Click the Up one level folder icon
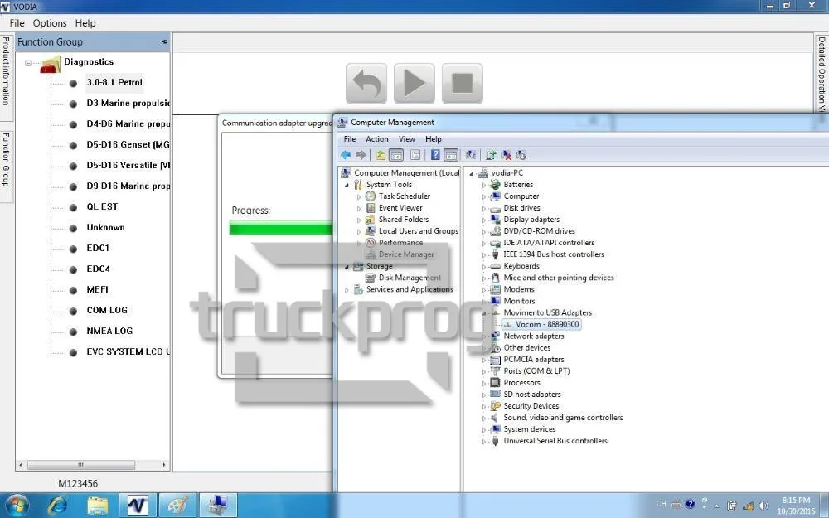829x518 pixels. tap(381, 155)
